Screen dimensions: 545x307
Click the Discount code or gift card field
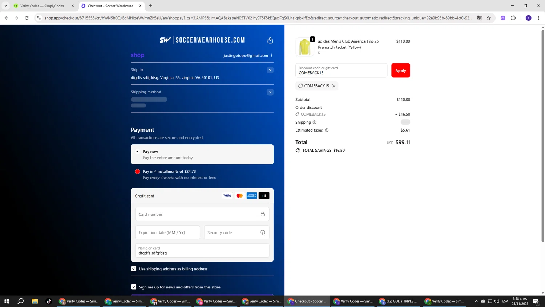point(341,71)
